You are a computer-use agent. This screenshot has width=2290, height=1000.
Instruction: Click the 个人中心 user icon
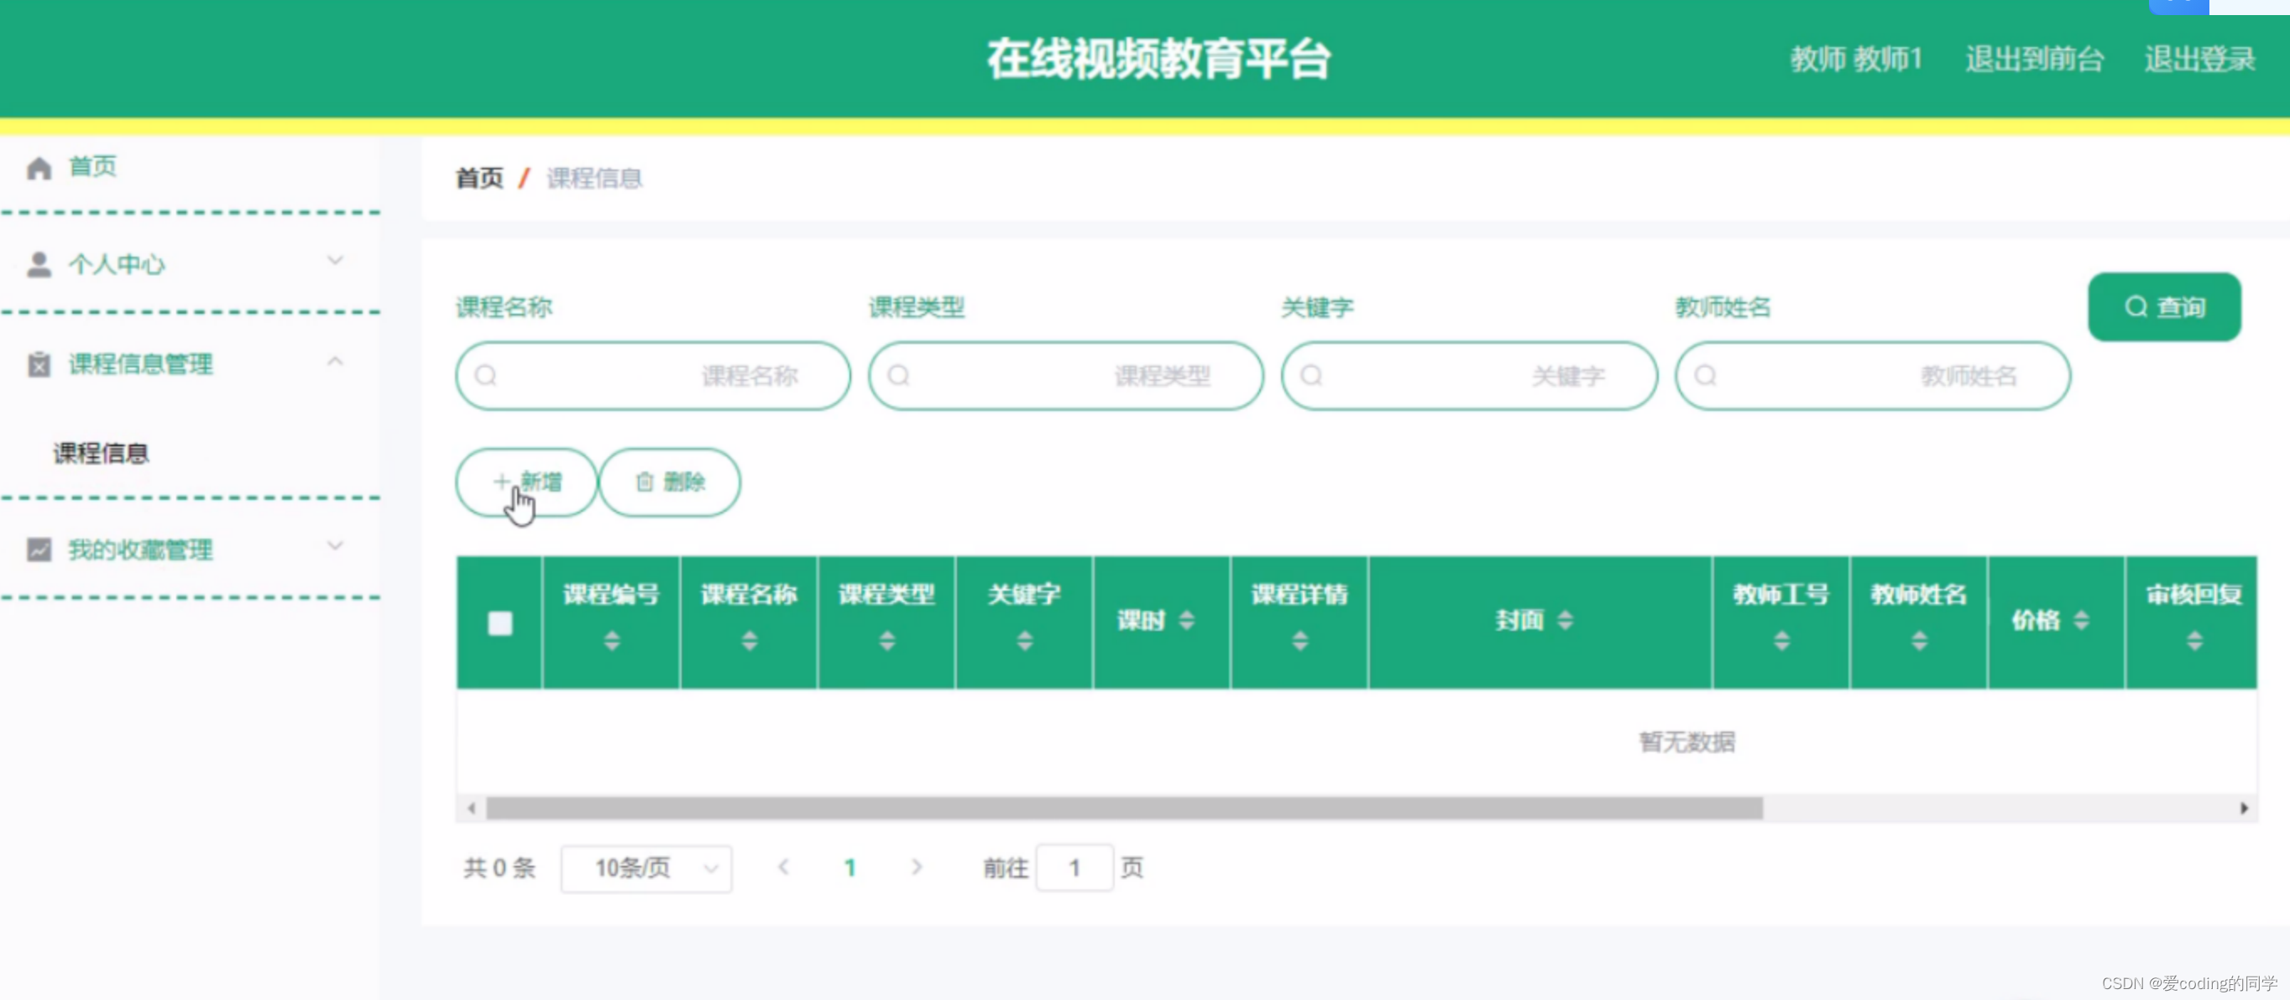click(x=39, y=264)
